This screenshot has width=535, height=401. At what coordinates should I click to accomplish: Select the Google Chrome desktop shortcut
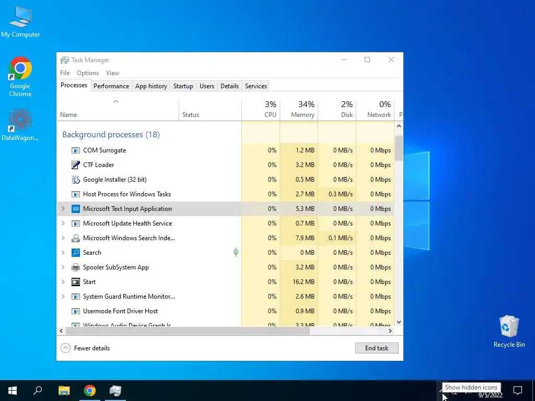[x=20, y=77]
